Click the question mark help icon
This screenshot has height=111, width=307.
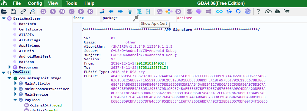point(258,11)
